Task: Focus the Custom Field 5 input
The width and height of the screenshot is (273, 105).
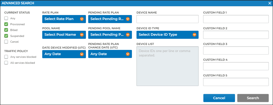Action: pyautogui.click(x=236, y=82)
